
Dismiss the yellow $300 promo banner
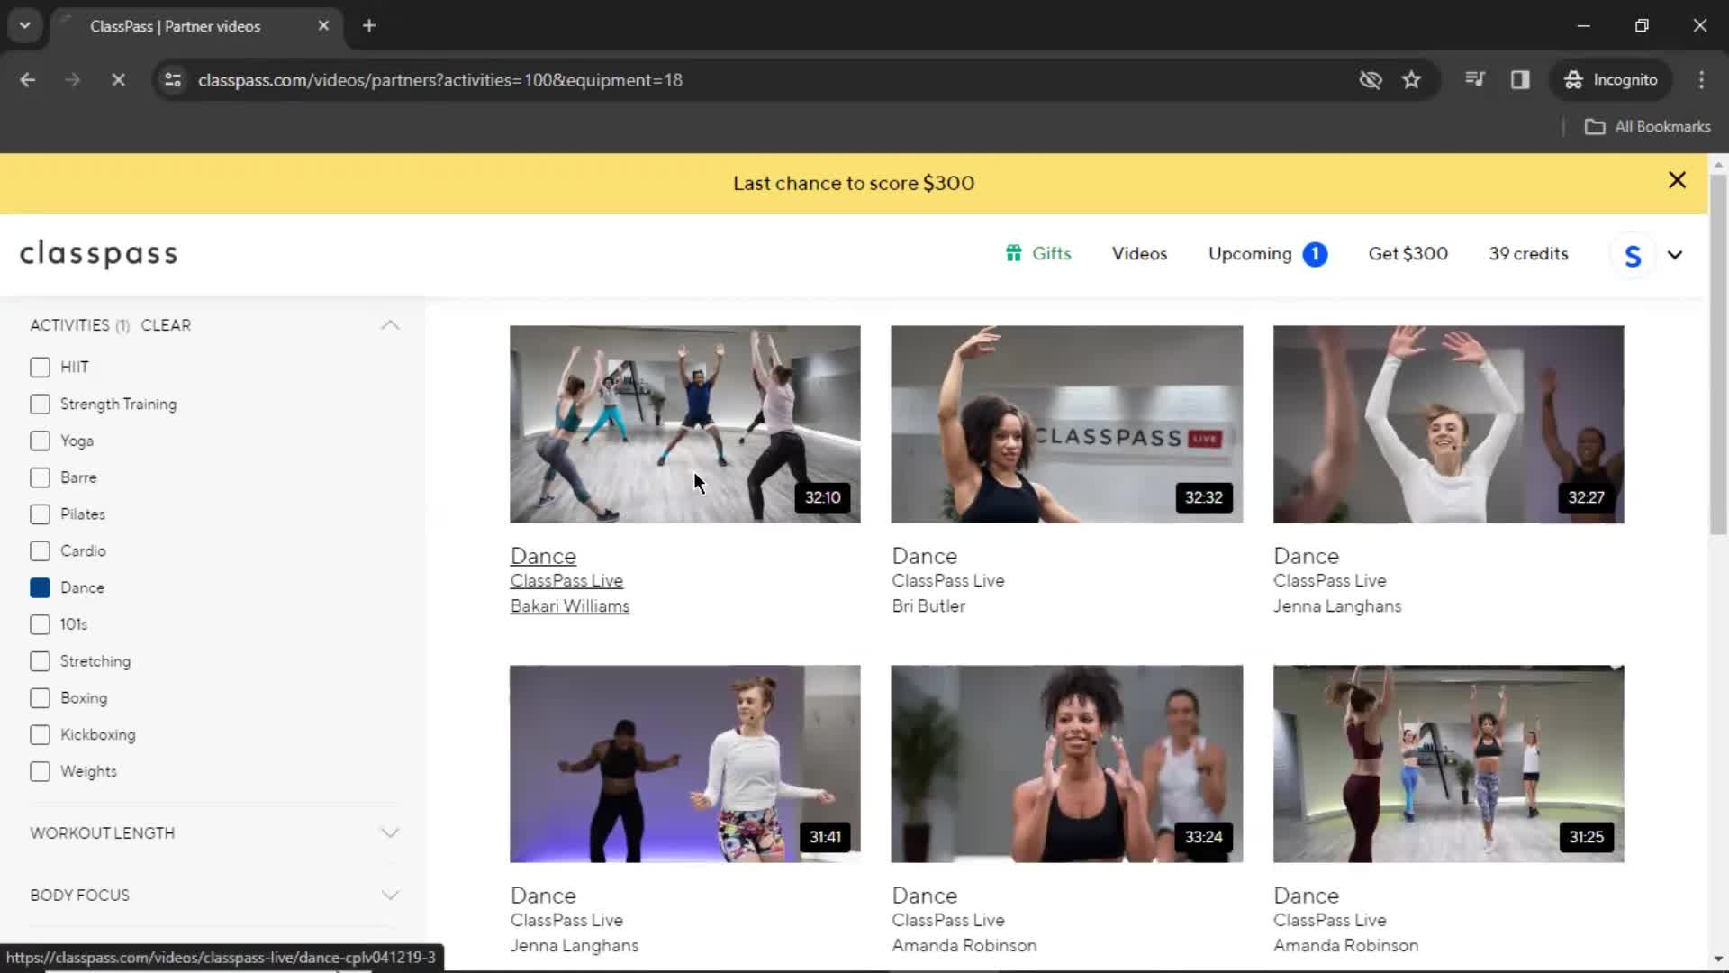tap(1677, 180)
